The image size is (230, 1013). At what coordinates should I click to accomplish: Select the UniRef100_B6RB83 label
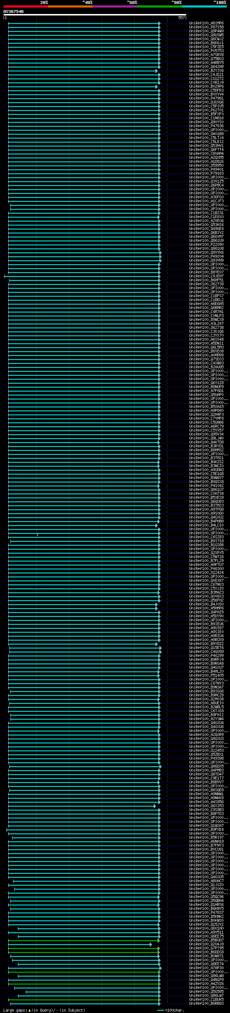click(206, 1004)
